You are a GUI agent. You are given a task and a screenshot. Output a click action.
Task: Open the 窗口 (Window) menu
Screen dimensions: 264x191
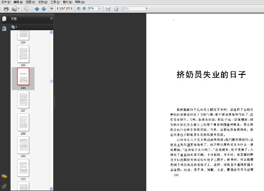[x=67, y=2]
